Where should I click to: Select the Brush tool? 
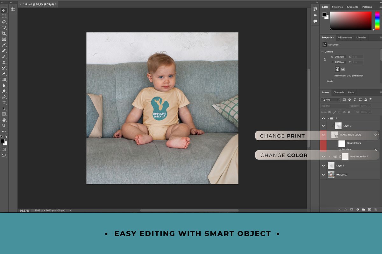point(4,57)
